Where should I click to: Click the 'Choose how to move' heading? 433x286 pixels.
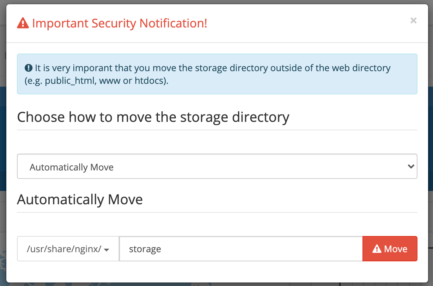click(153, 117)
